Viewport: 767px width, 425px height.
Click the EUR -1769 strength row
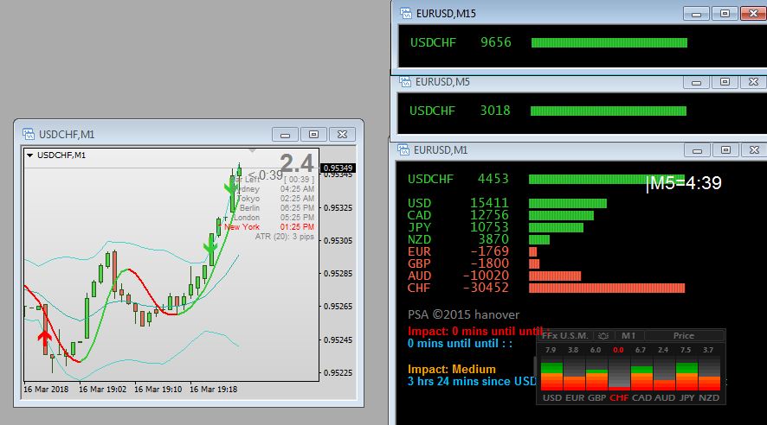(473, 251)
